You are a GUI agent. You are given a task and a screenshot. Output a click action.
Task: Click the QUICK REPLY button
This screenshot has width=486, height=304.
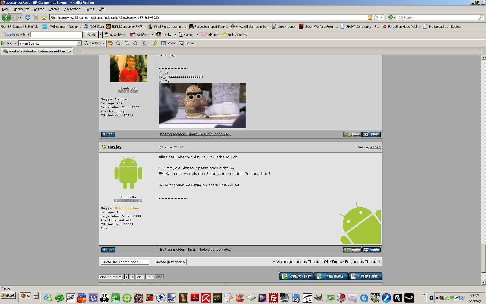(x=297, y=276)
